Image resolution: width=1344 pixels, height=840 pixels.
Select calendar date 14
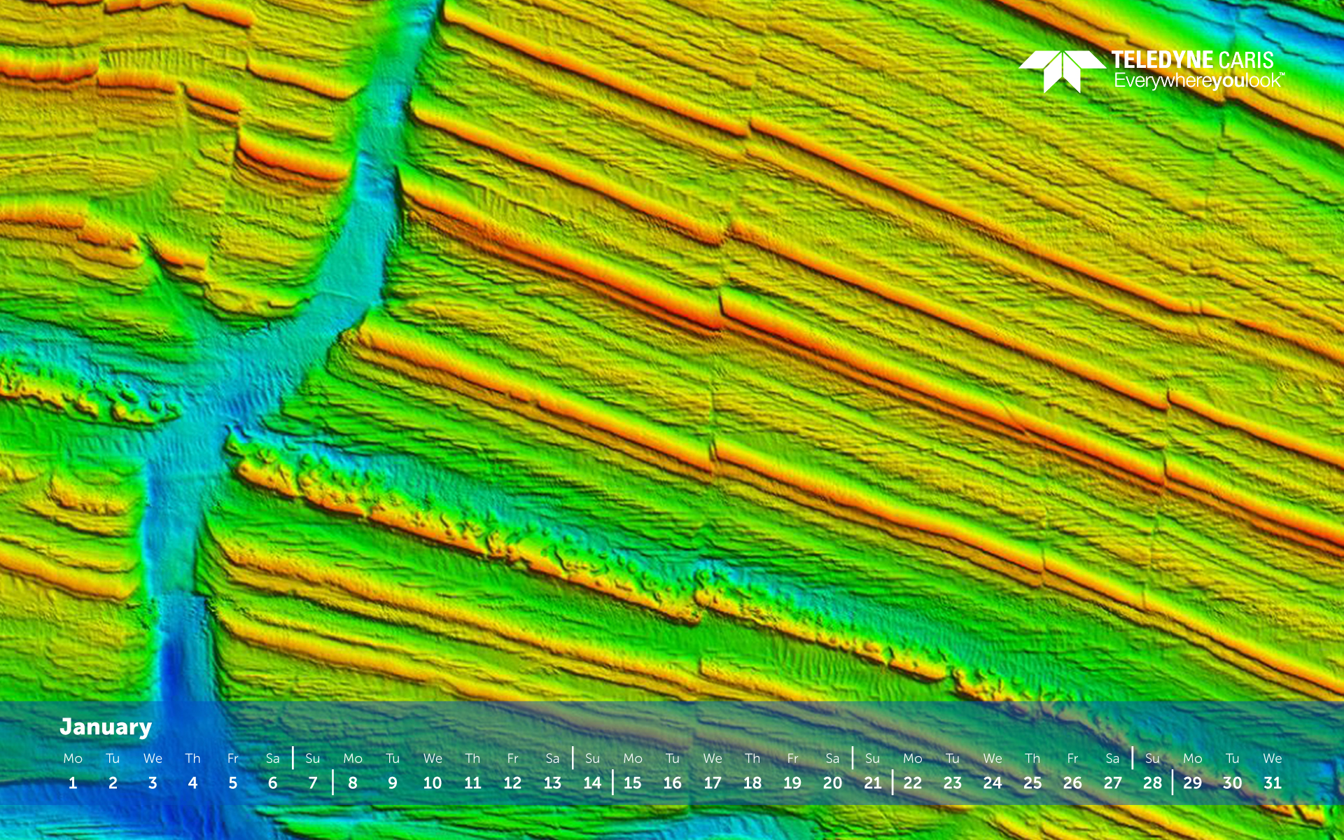[x=592, y=783]
